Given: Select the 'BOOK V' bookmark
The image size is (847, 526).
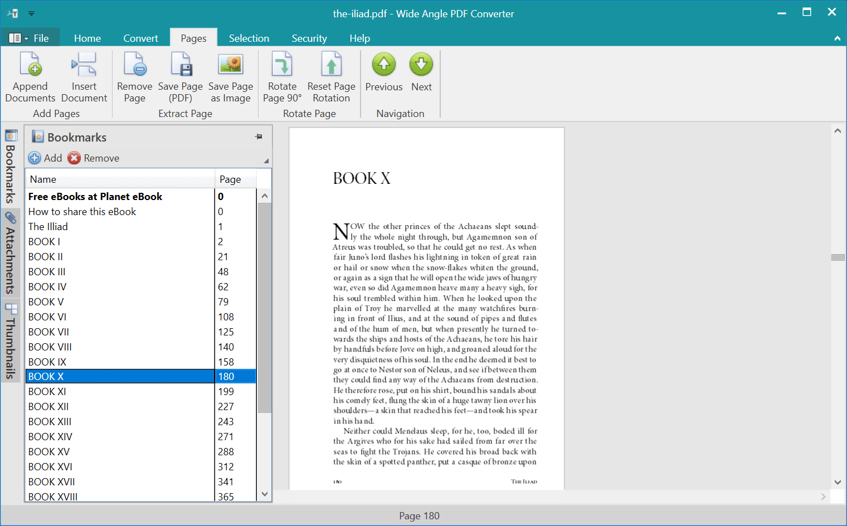Looking at the screenshot, I should point(120,301).
